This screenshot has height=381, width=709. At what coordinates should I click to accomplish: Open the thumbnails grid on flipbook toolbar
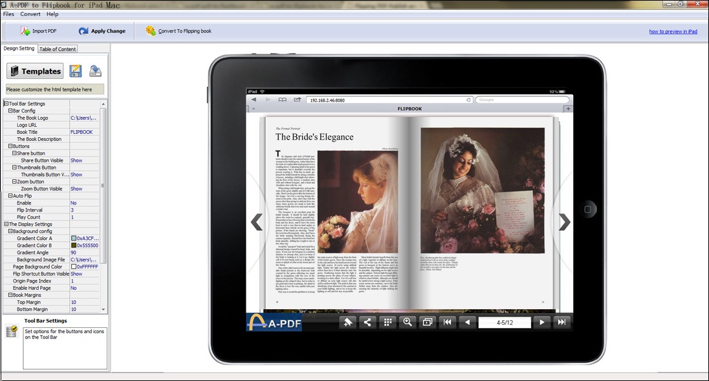[x=387, y=322]
